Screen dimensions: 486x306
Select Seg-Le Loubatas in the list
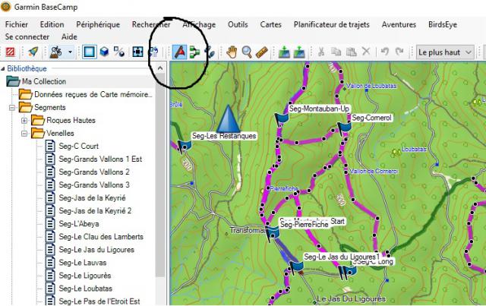86,289
